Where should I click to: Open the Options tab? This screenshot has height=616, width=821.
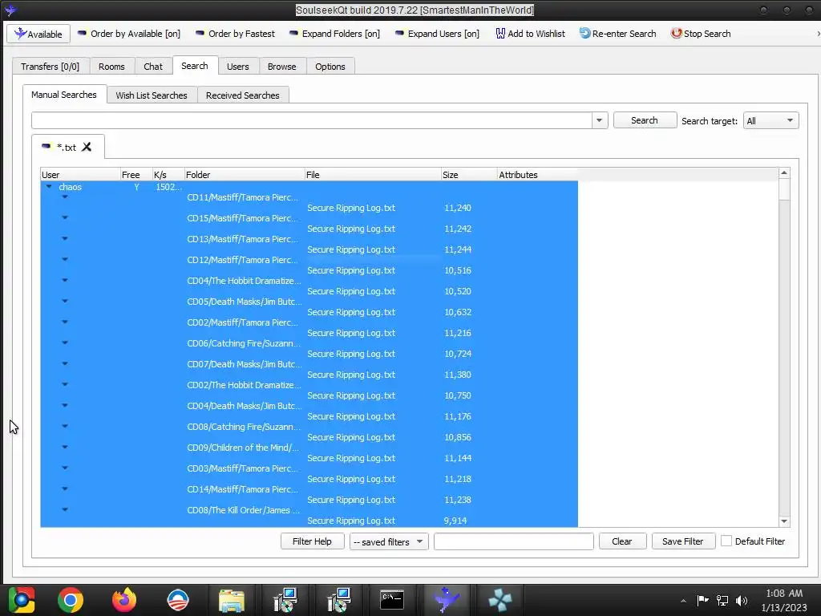coord(330,67)
